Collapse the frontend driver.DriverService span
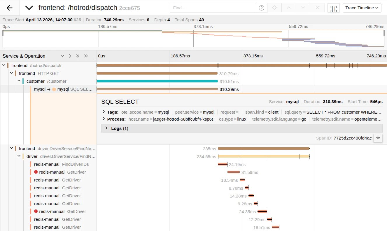 point(11,148)
